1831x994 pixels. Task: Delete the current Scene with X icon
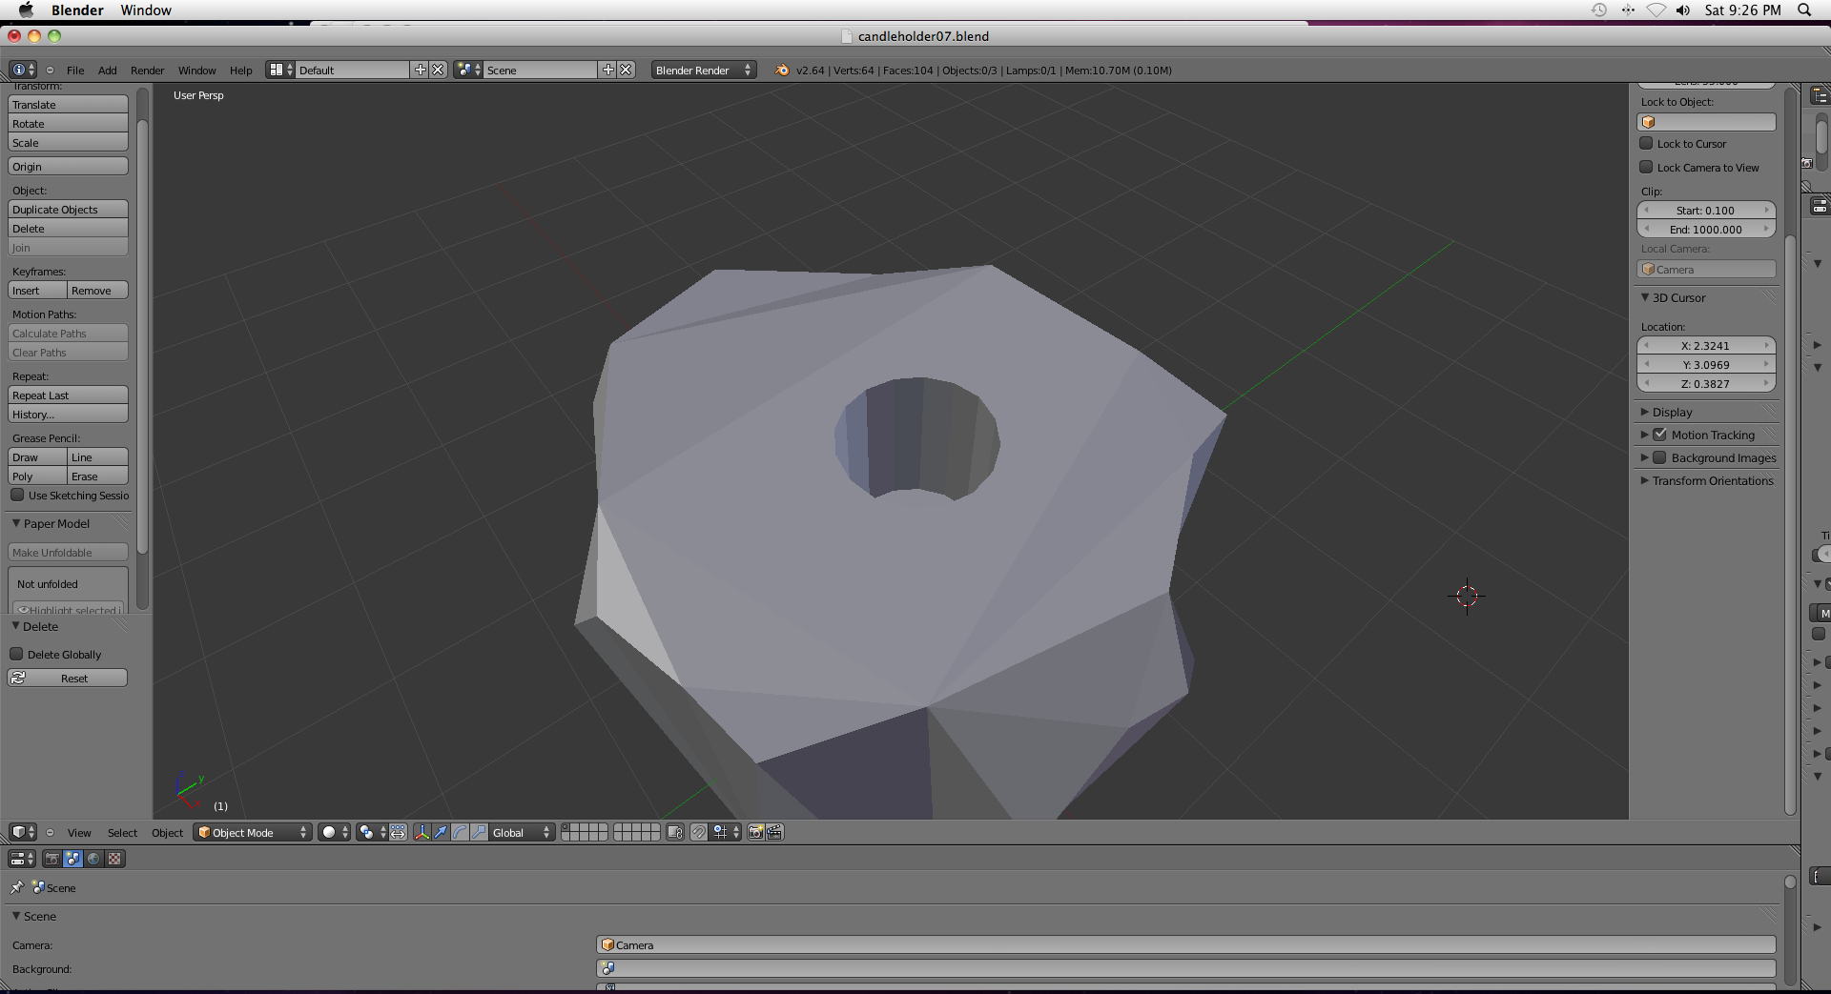tap(626, 70)
